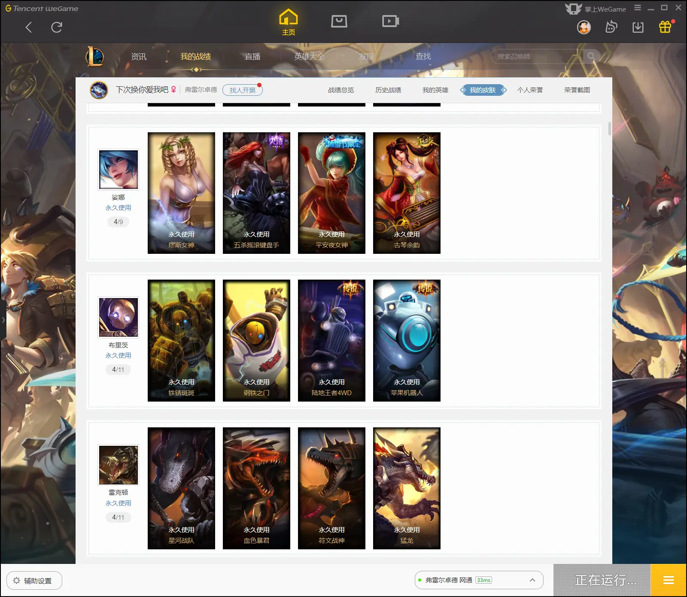This screenshot has width=687, height=597.
Task: Switch to 荣誉截图 sub-tab
Action: coord(577,90)
